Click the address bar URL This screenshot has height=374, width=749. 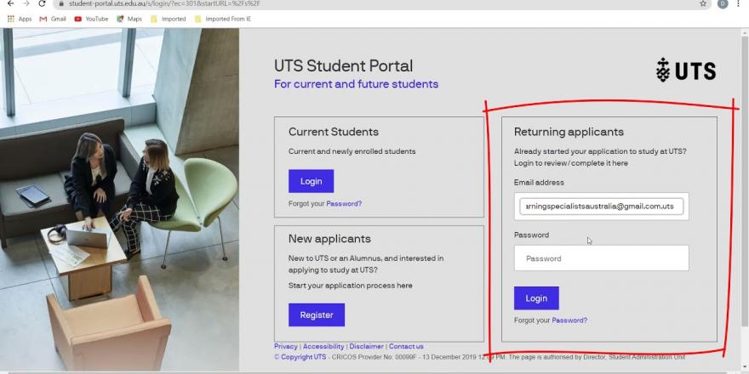(165, 3)
